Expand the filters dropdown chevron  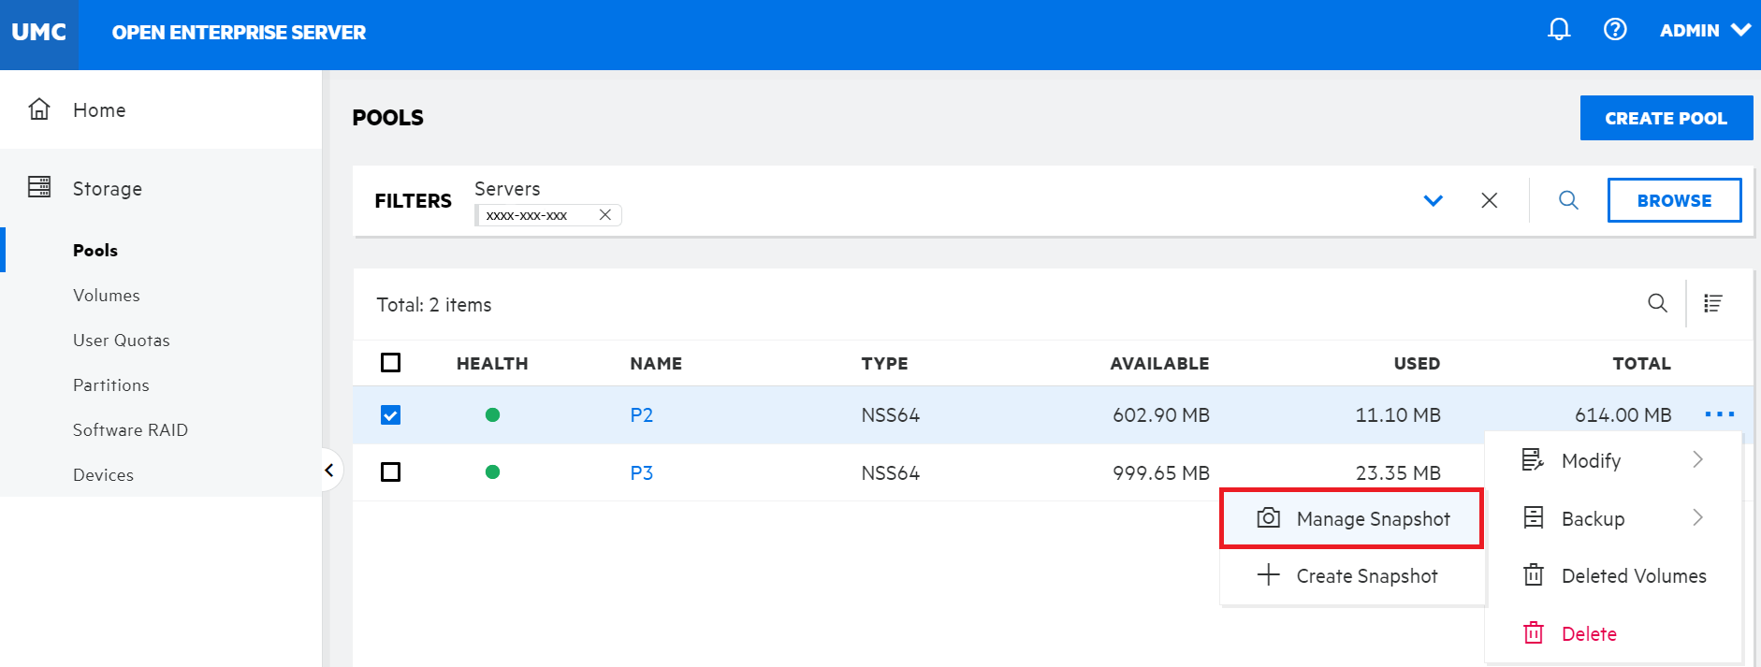[x=1433, y=200]
